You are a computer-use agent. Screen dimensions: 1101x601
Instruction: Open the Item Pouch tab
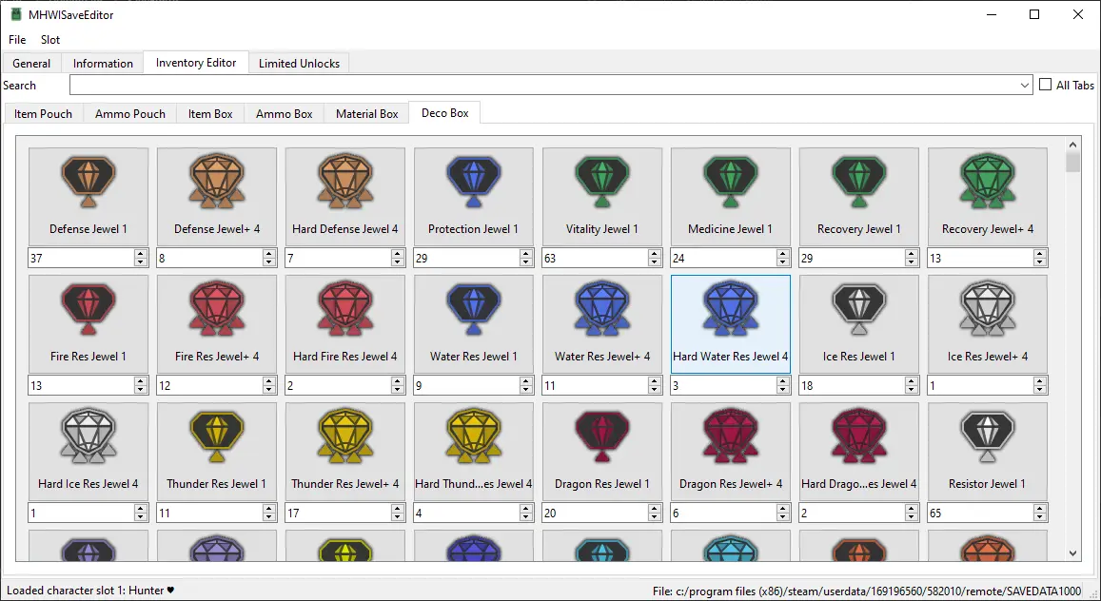pyautogui.click(x=44, y=113)
